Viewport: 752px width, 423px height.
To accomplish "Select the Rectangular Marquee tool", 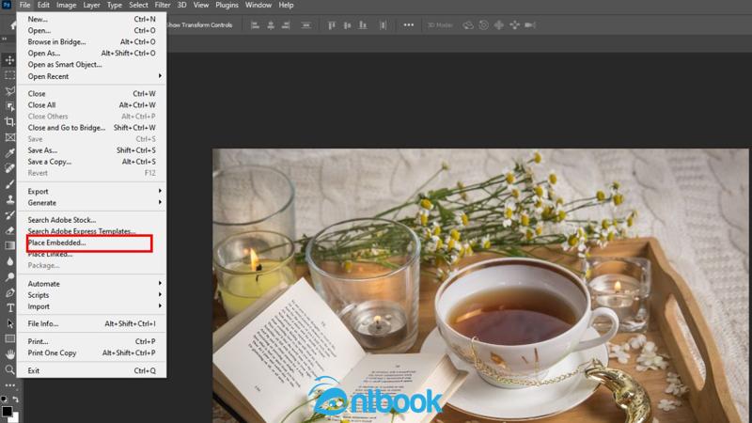I will pyautogui.click(x=9, y=75).
